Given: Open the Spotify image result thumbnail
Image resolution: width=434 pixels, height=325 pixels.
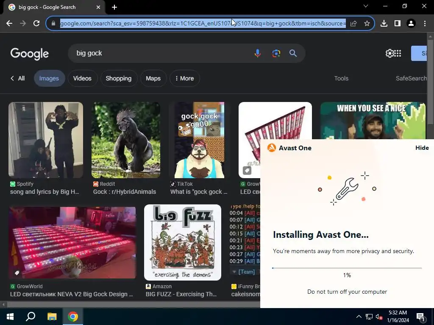Looking at the screenshot, I should [46, 140].
